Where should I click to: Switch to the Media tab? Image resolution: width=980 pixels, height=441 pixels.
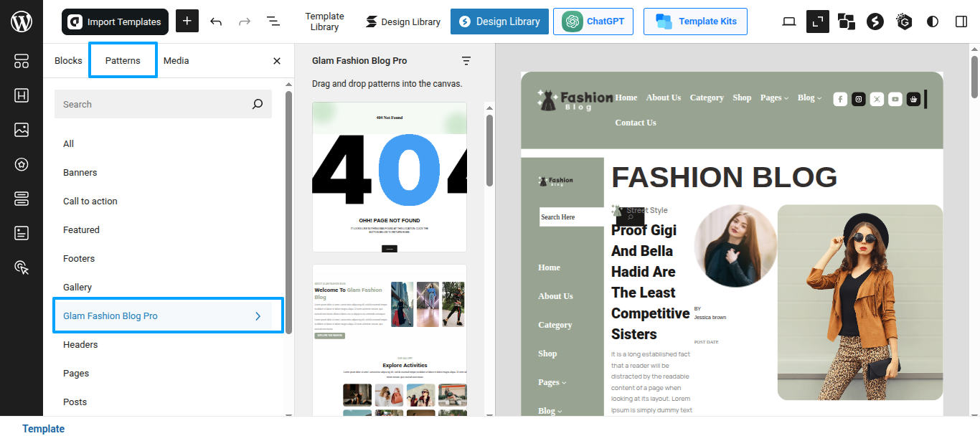pos(176,61)
